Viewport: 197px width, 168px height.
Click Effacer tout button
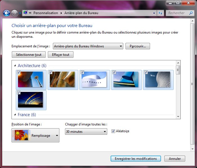[x=61, y=55]
